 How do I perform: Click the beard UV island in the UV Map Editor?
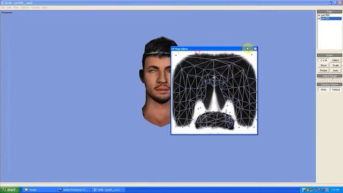(214, 120)
